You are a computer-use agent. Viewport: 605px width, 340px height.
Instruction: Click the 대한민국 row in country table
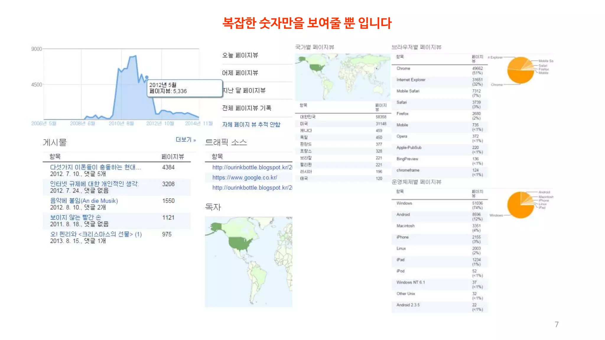pyautogui.click(x=308, y=117)
